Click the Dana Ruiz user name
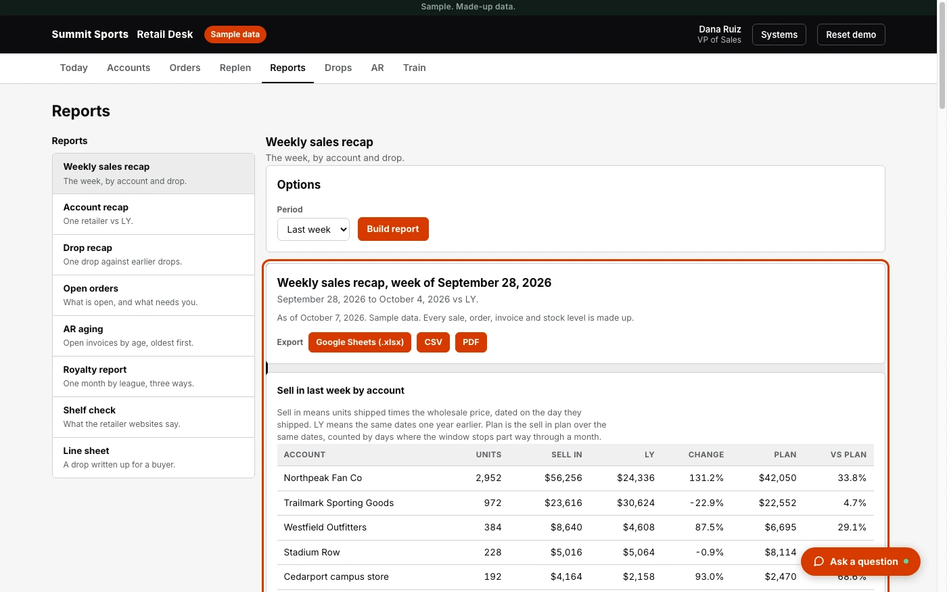The width and height of the screenshot is (947, 592). [x=720, y=29]
